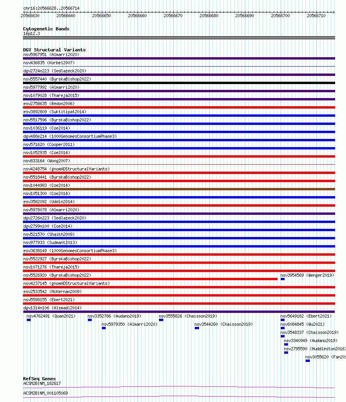Select nsv5518441 (ByrskaBishop2022) label
Screen dimensions: 346x402
(x=57, y=177)
